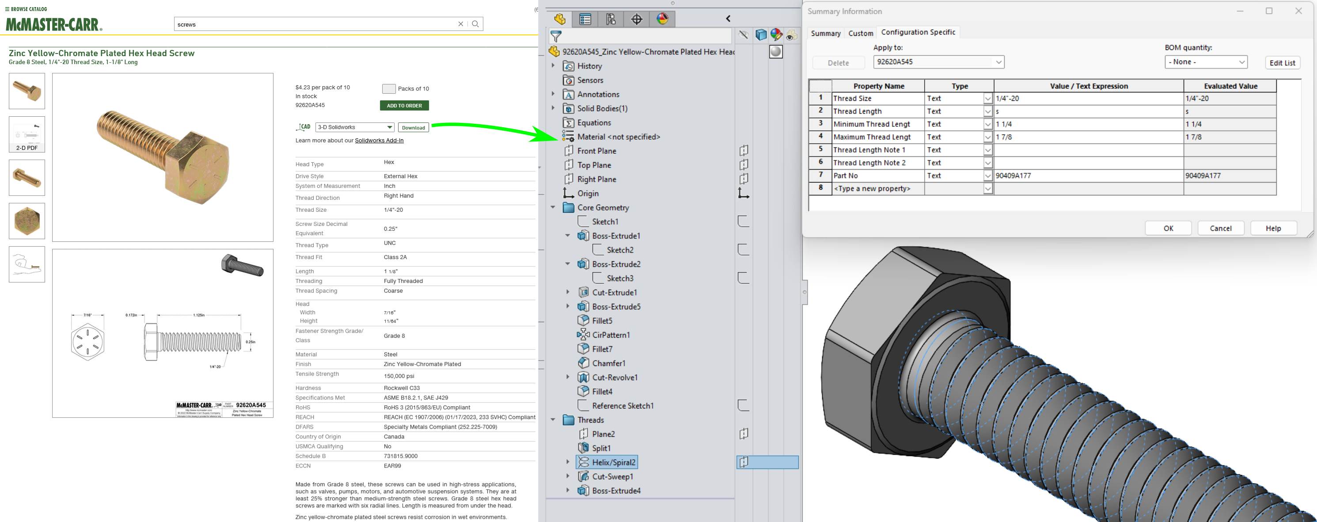This screenshot has width=1317, height=522.
Task: Click the filter funnel icon in tree
Action: 556,36
